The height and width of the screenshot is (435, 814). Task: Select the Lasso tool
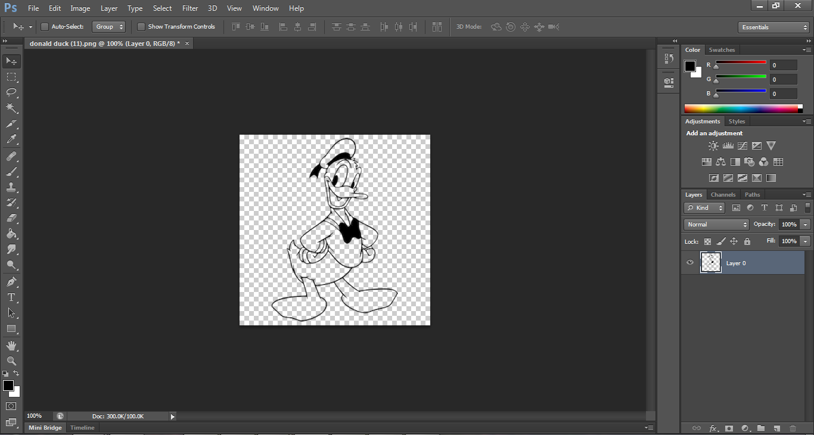11,92
